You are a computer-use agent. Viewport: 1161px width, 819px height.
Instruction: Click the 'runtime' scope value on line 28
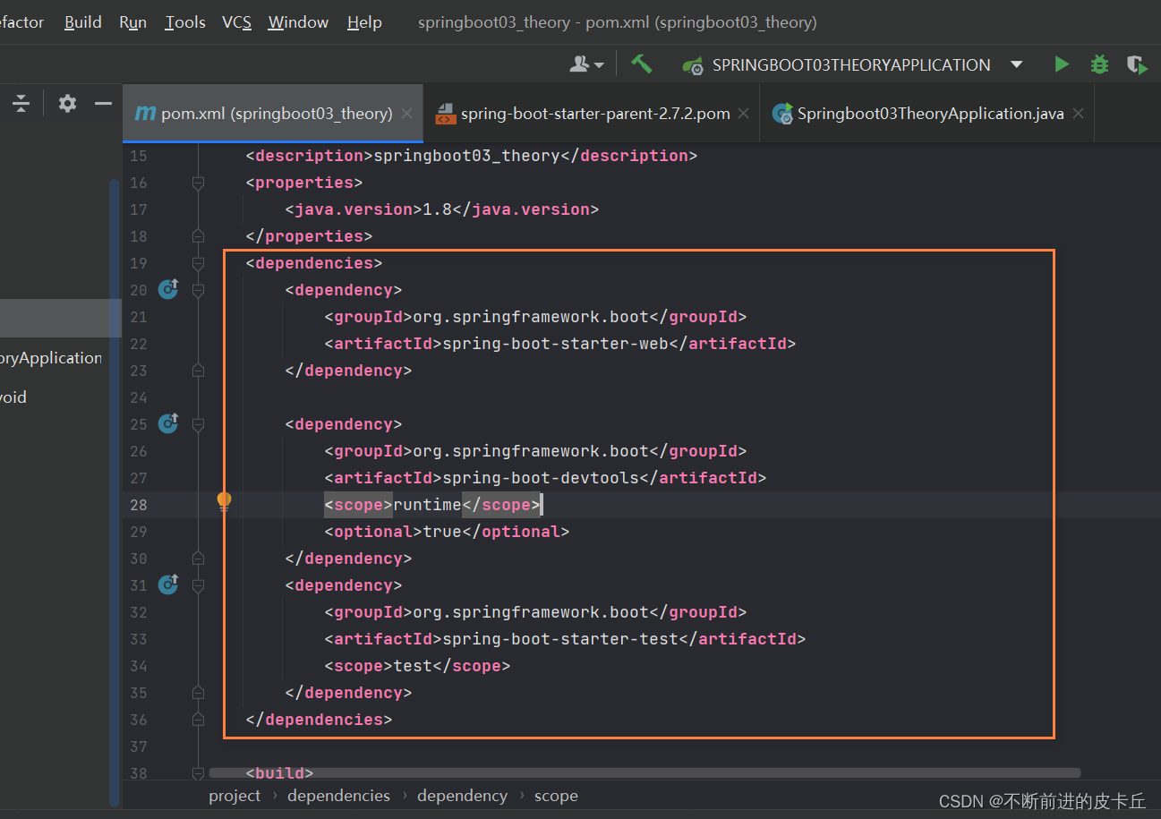pos(427,505)
